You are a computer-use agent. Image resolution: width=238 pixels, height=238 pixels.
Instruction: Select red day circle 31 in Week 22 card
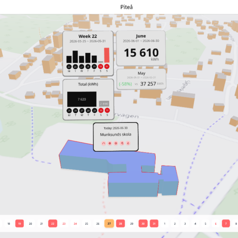107,67
